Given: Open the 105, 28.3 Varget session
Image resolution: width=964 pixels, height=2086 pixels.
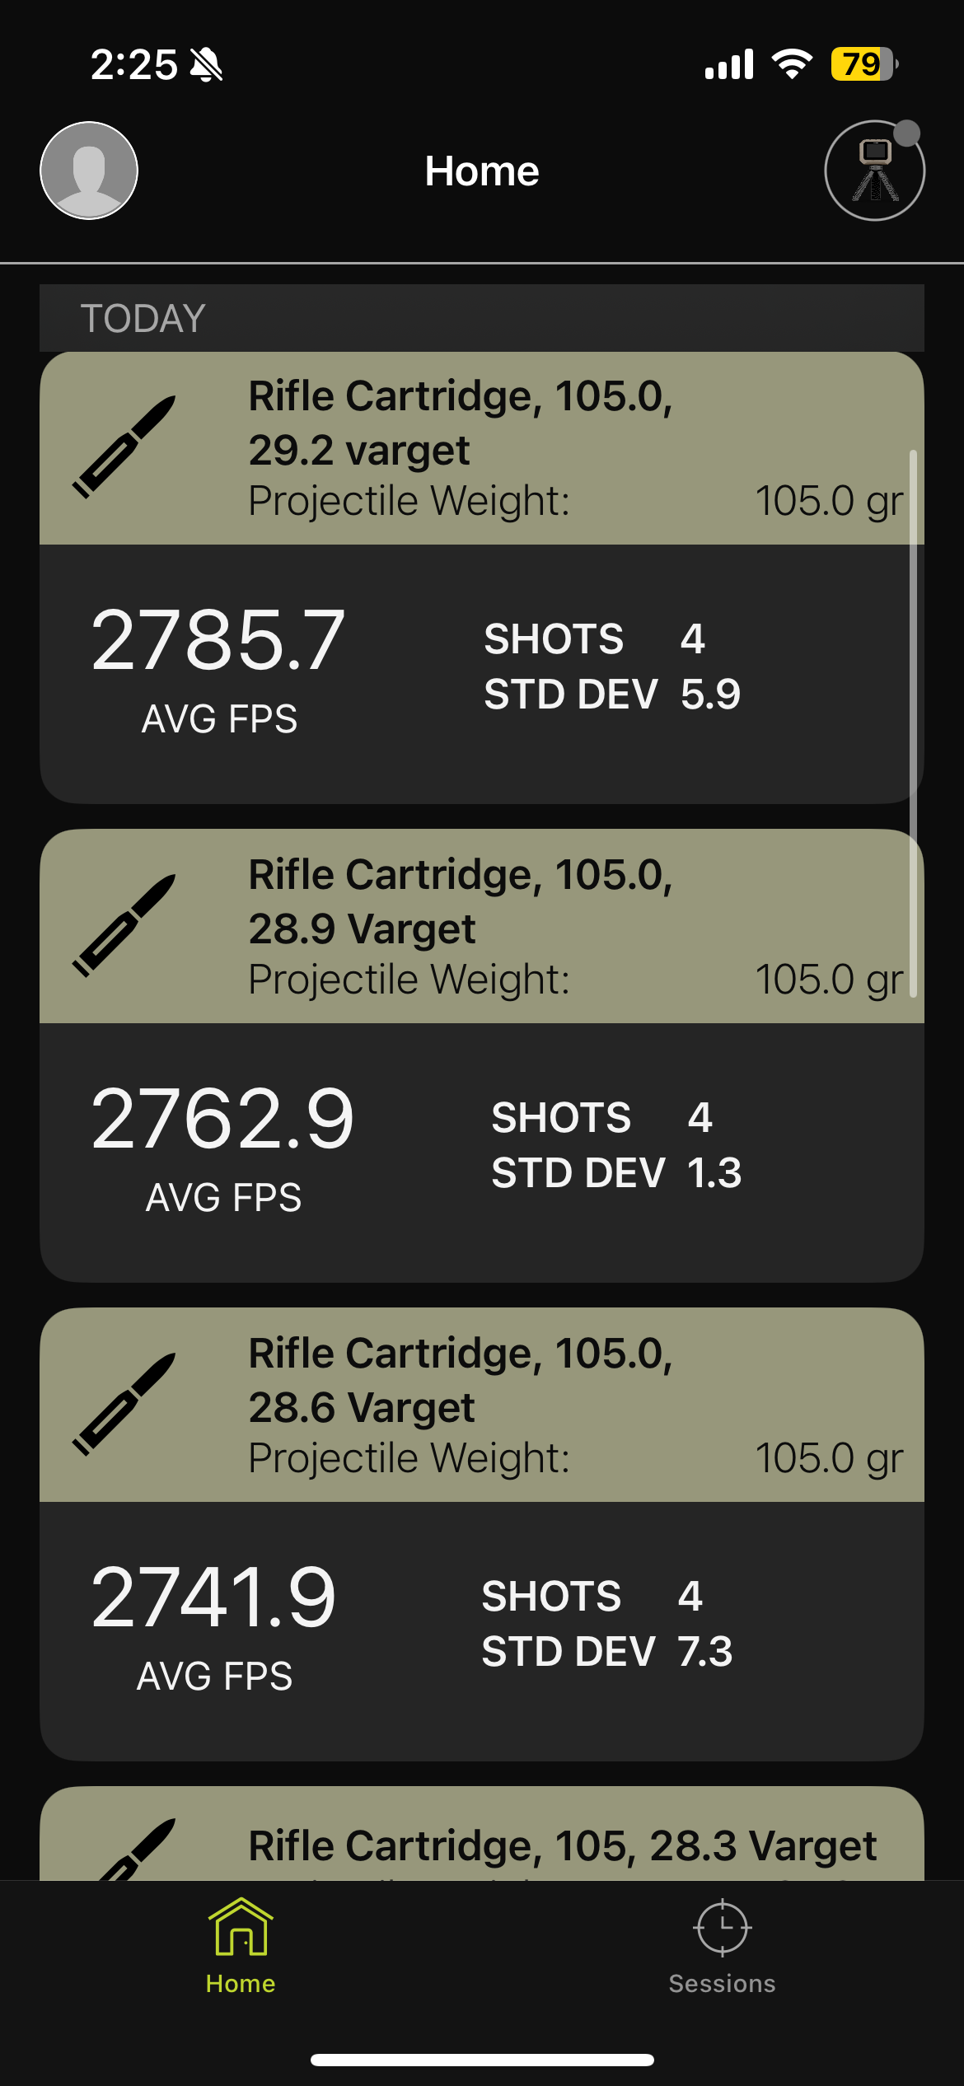Looking at the screenshot, I should coord(562,1845).
